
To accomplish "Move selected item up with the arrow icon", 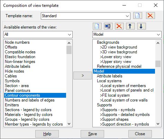I will pos(130,26).
